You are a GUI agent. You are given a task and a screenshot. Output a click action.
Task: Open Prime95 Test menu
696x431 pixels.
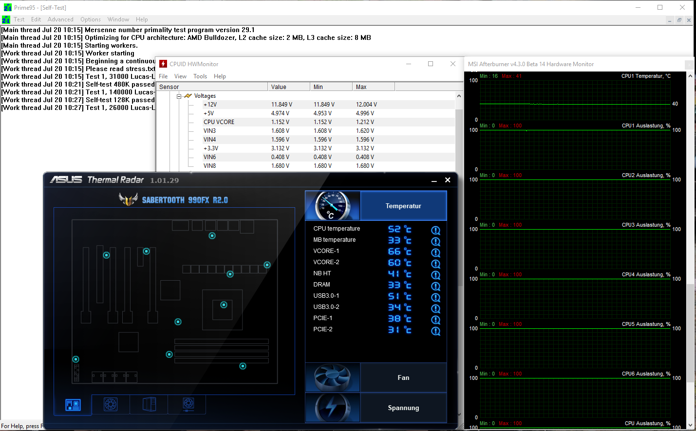pyautogui.click(x=19, y=19)
